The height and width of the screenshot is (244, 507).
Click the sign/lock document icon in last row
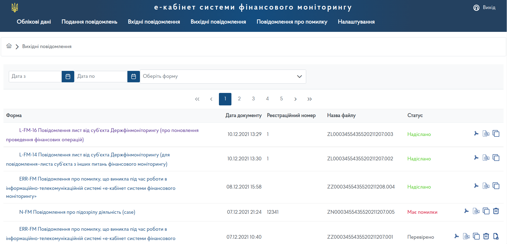click(496, 236)
